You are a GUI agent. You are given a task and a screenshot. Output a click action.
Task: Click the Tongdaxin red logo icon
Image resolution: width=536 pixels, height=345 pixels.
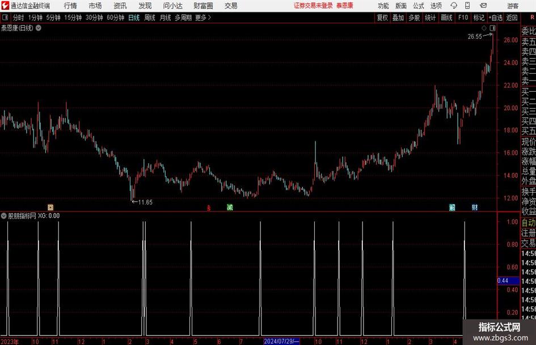tap(5, 6)
